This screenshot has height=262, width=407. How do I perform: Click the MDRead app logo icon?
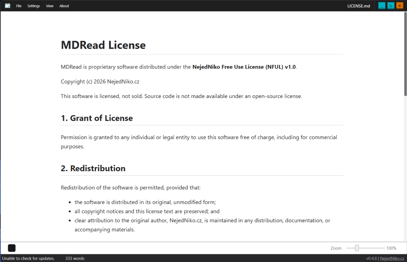tap(8, 6)
